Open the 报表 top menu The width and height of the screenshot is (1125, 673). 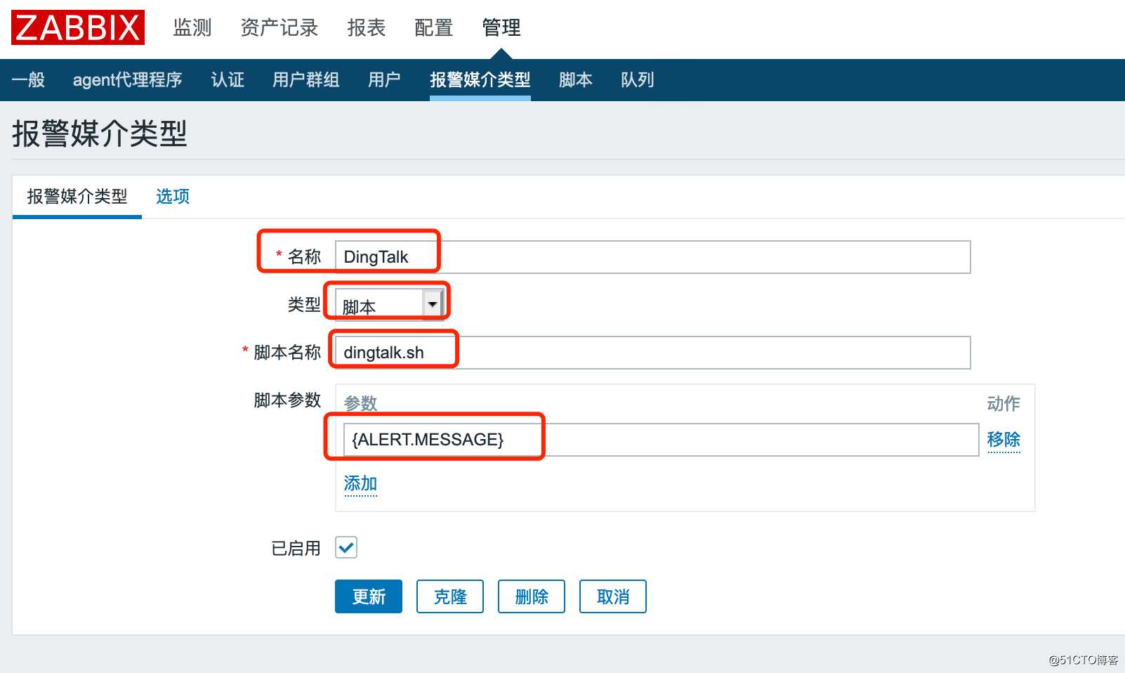[x=366, y=27]
